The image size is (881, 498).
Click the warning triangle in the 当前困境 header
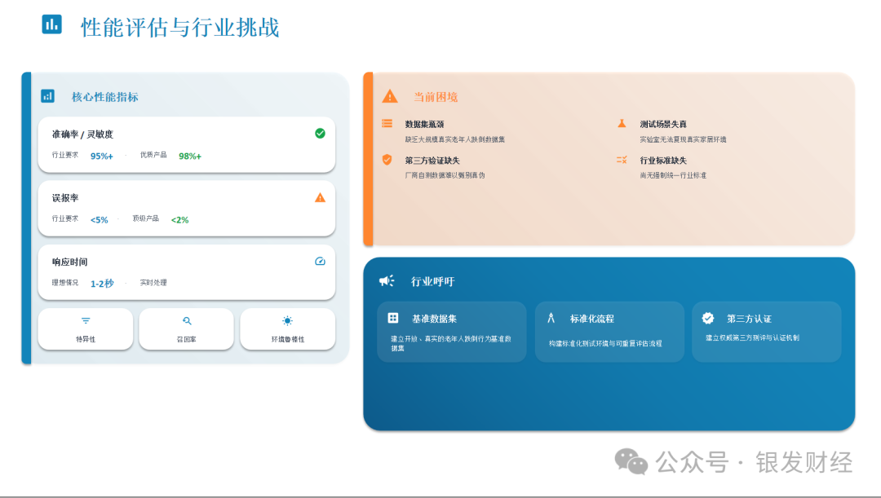point(390,96)
